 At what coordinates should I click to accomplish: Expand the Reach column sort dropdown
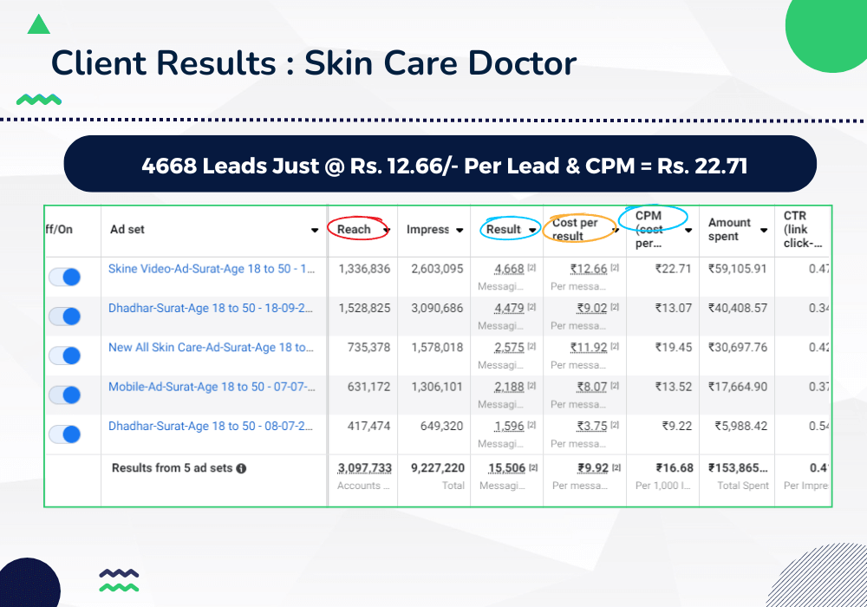[387, 230]
